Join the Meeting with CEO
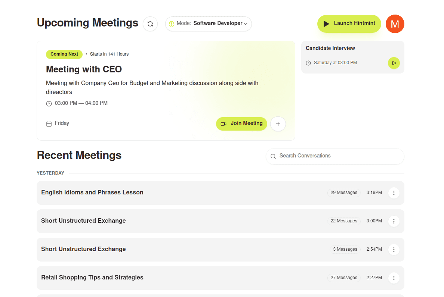Image resolution: width=444 pixels, height=297 pixels. (x=241, y=124)
